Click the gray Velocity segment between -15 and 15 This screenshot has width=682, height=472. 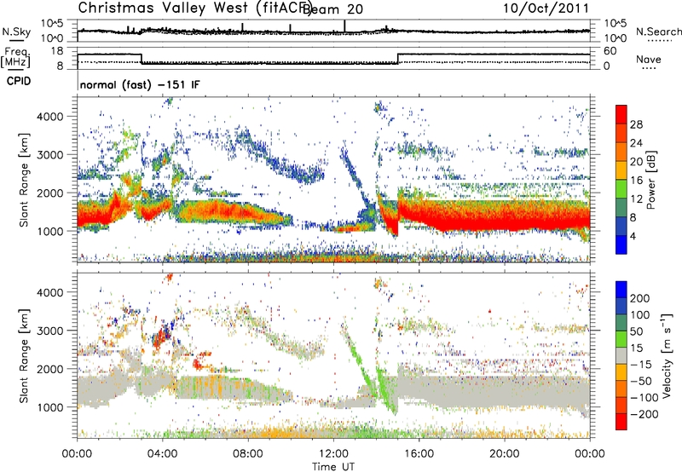tap(621, 355)
